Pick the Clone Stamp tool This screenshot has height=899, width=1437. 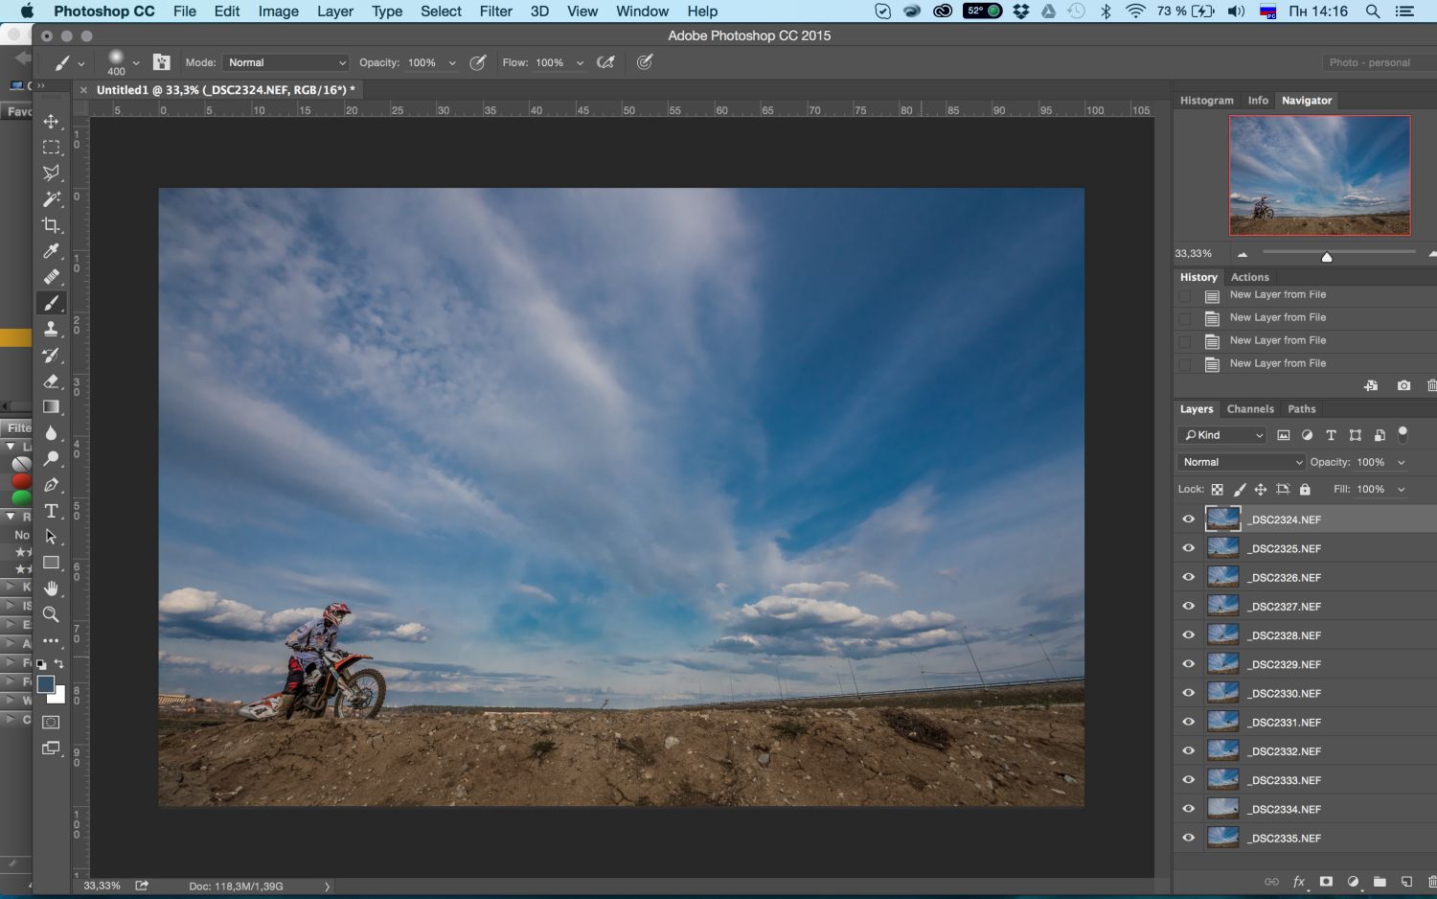[51, 330]
